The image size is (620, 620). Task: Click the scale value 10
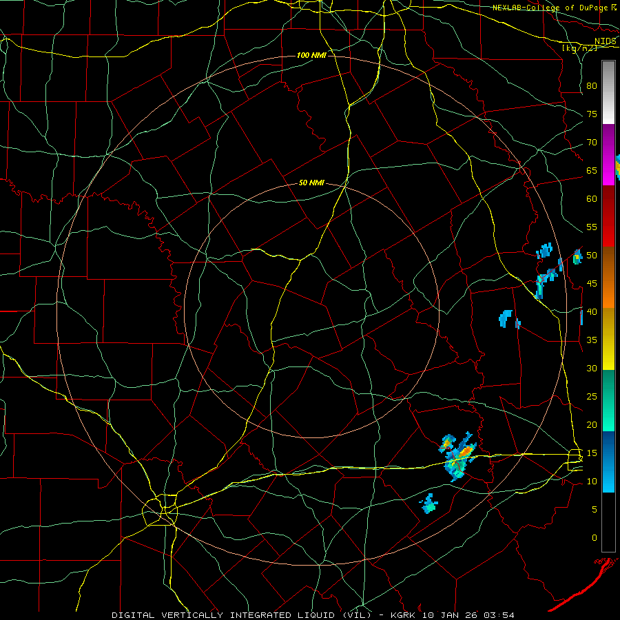click(x=592, y=481)
